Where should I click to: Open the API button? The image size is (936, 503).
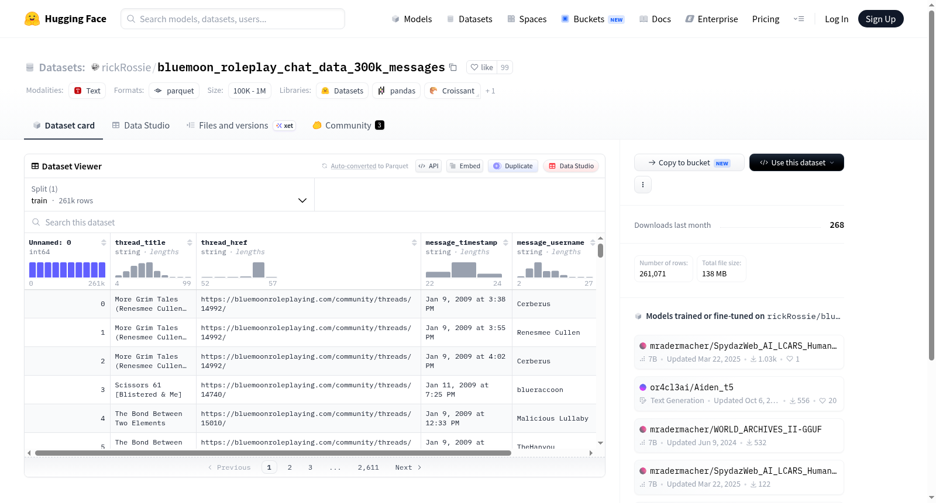428,166
